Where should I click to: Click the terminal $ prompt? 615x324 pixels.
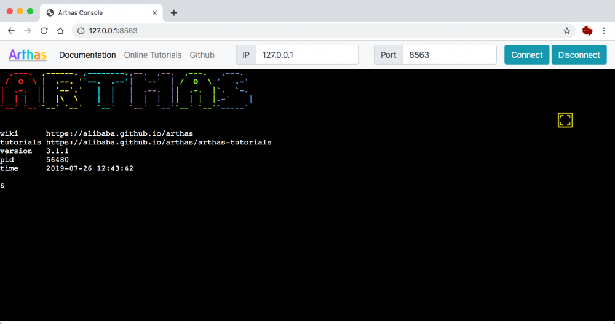[x=2, y=186]
